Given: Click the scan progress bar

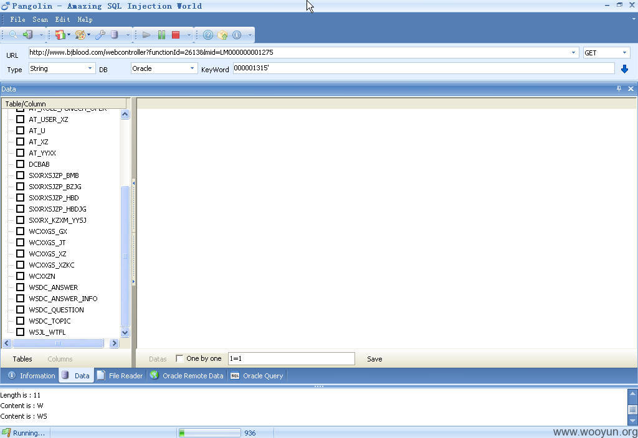Looking at the screenshot, I should pyautogui.click(x=209, y=433).
